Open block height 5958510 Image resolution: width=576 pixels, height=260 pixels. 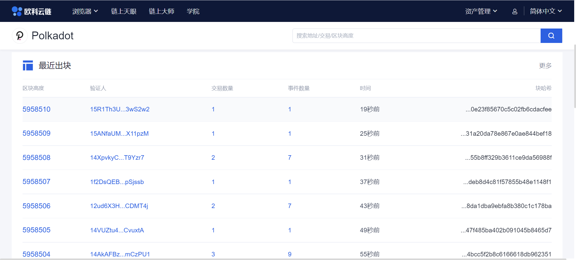[36, 109]
